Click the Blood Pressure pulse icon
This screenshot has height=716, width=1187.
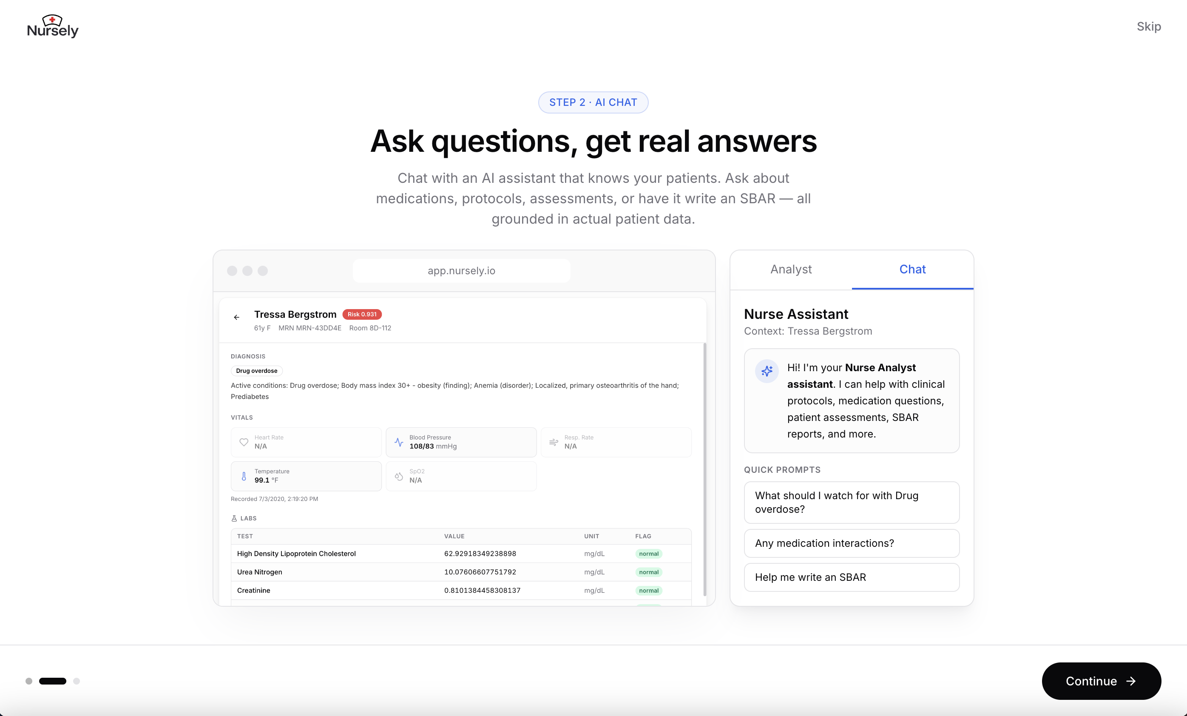[x=399, y=442]
